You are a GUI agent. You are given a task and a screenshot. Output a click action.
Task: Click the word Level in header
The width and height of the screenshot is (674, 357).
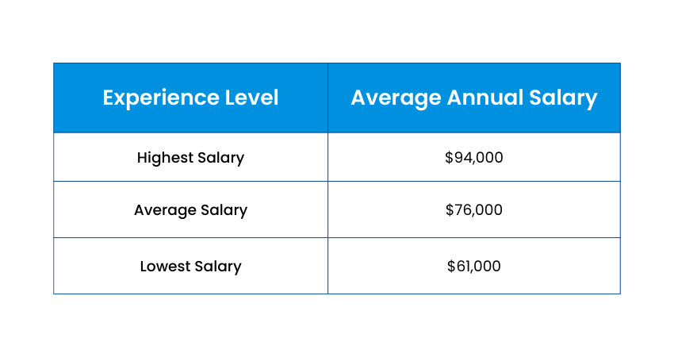coord(252,98)
